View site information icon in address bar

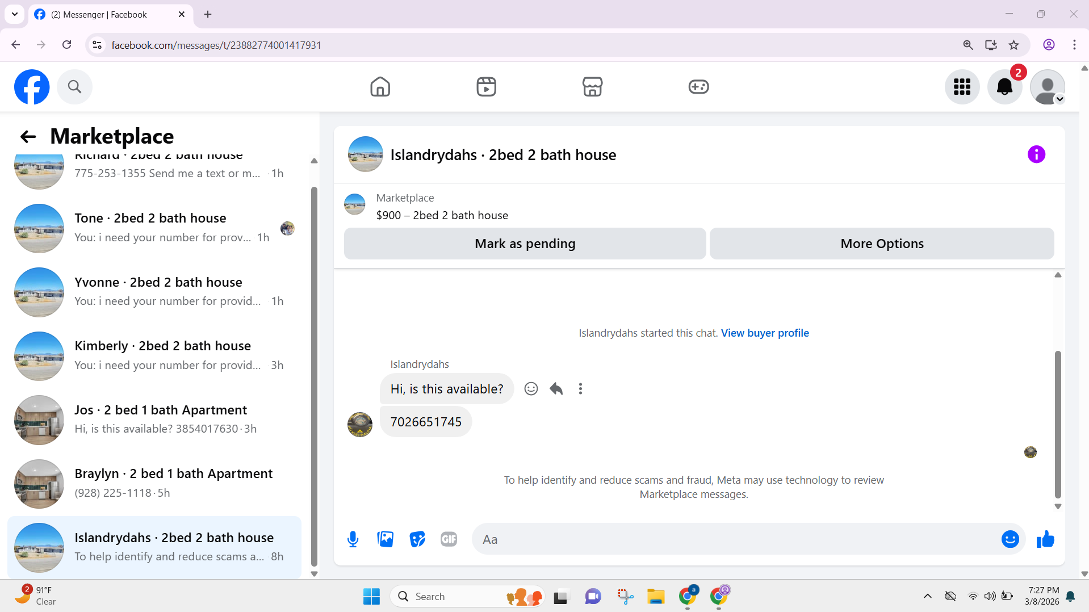[97, 45]
